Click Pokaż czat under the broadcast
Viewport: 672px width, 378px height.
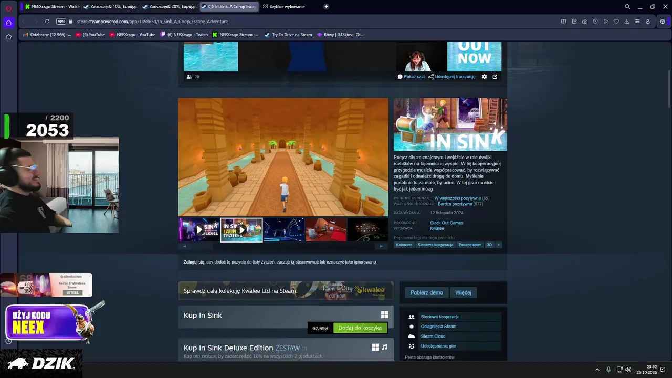click(411, 77)
